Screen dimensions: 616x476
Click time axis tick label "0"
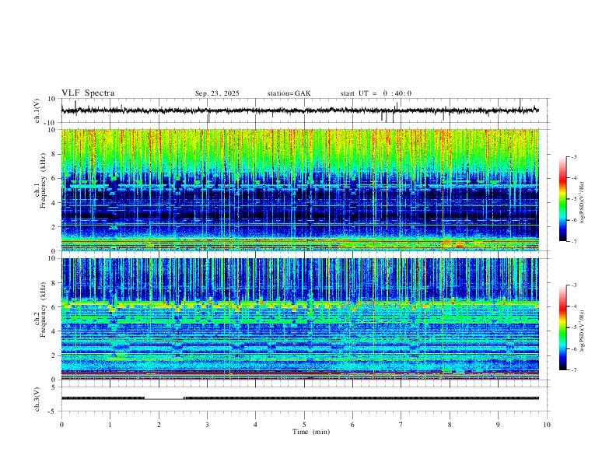[61, 425]
